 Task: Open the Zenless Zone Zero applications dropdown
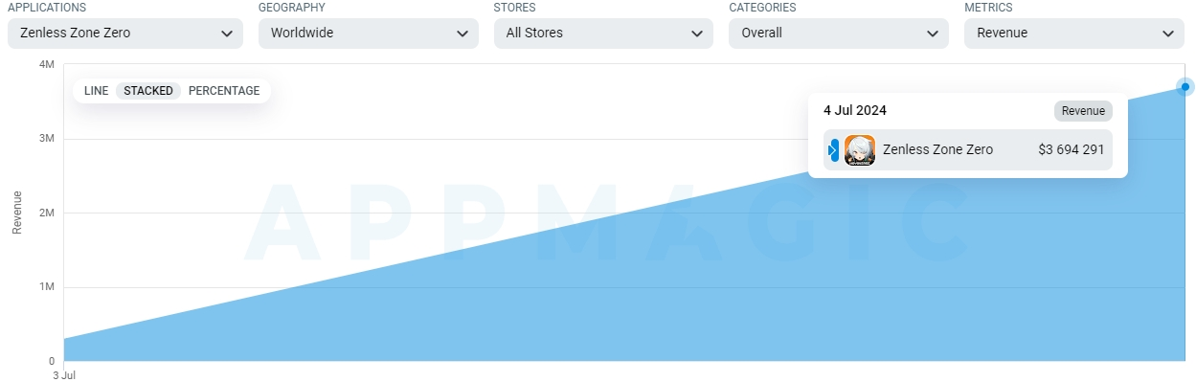(x=125, y=33)
